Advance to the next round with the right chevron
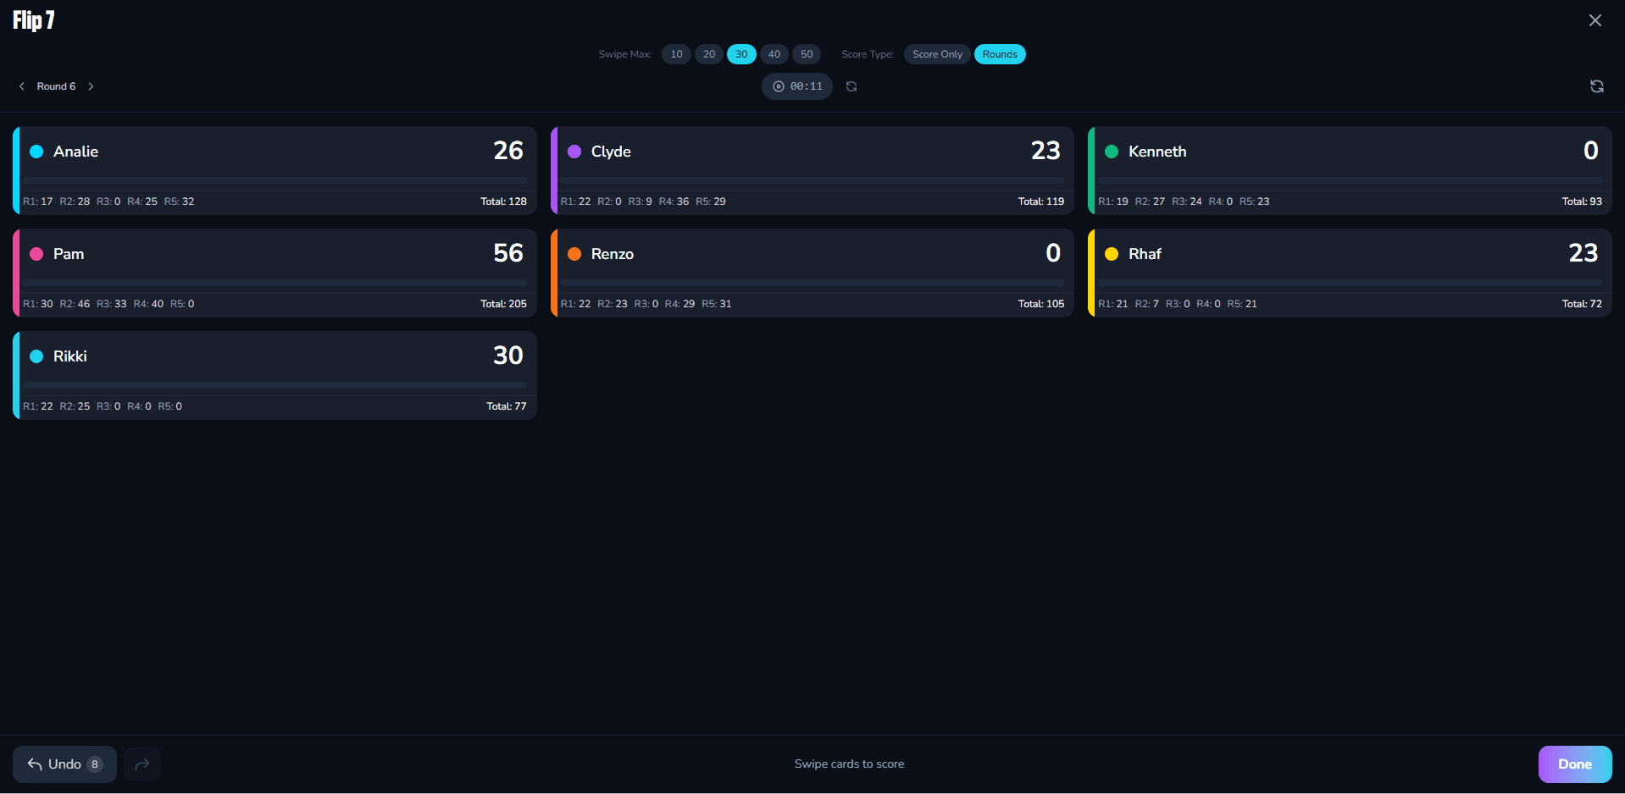 coord(91,85)
